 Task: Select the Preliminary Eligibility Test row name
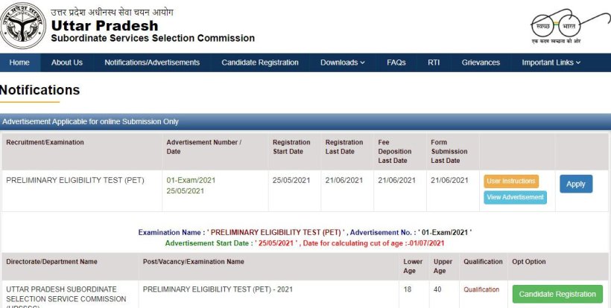(x=75, y=180)
